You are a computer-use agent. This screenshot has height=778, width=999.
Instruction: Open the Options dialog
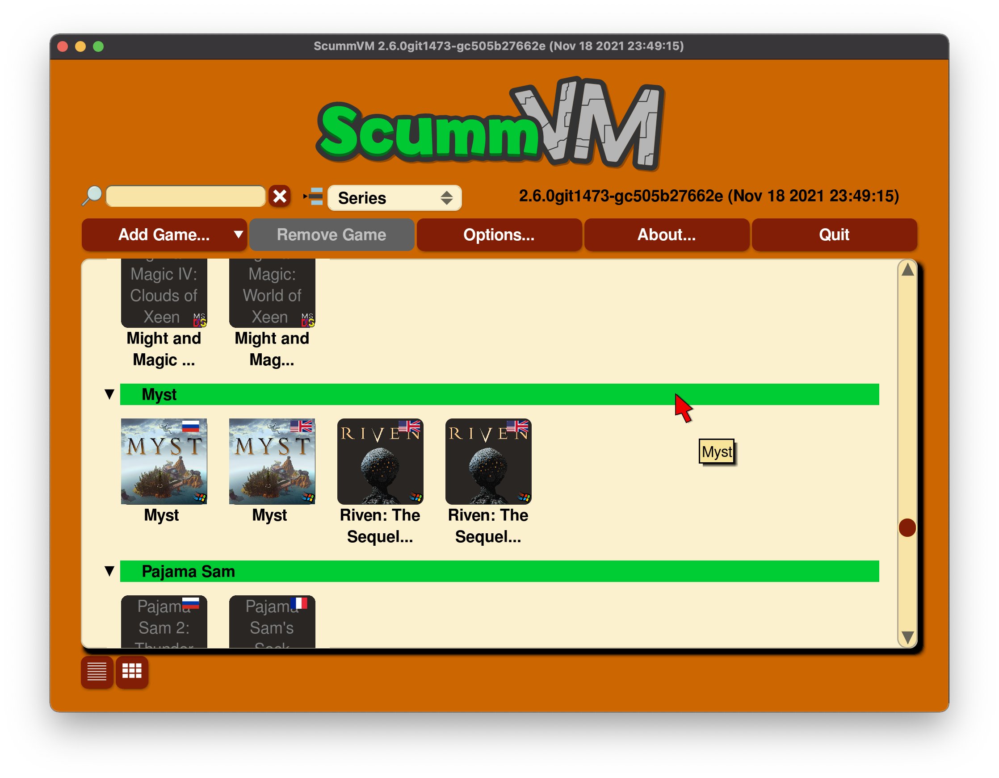pos(499,234)
